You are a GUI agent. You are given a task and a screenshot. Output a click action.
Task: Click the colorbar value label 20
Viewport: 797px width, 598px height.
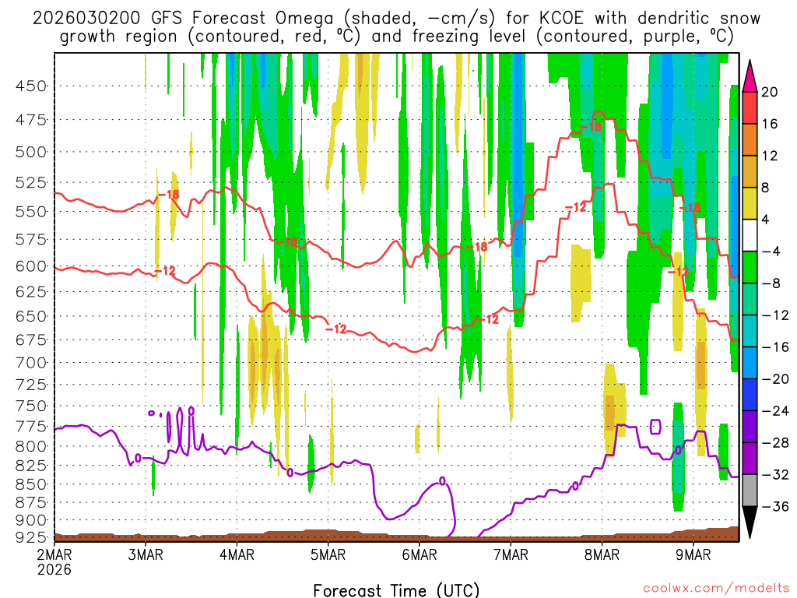coord(770,92)
